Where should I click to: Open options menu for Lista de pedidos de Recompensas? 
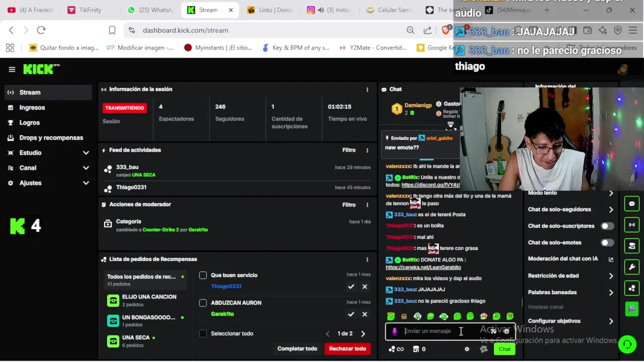(367, 259)
